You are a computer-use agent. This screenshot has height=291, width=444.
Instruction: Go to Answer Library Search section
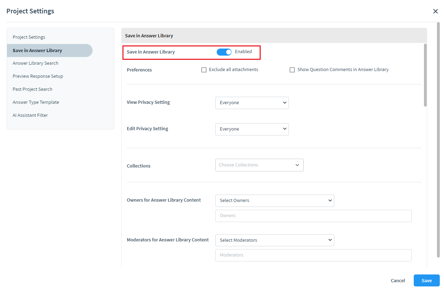click(x=36, y=63)
